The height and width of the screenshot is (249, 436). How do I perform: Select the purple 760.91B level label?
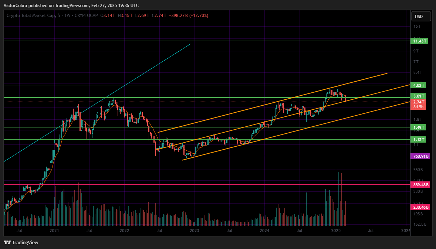420,156
